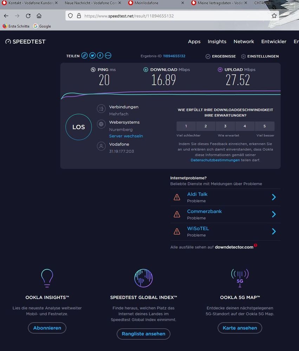The height and width of the screenshot is (351, 299).
Task: Switch to Kontakt - Vodafone Kunden tab
Action: (x=30, y=3)
